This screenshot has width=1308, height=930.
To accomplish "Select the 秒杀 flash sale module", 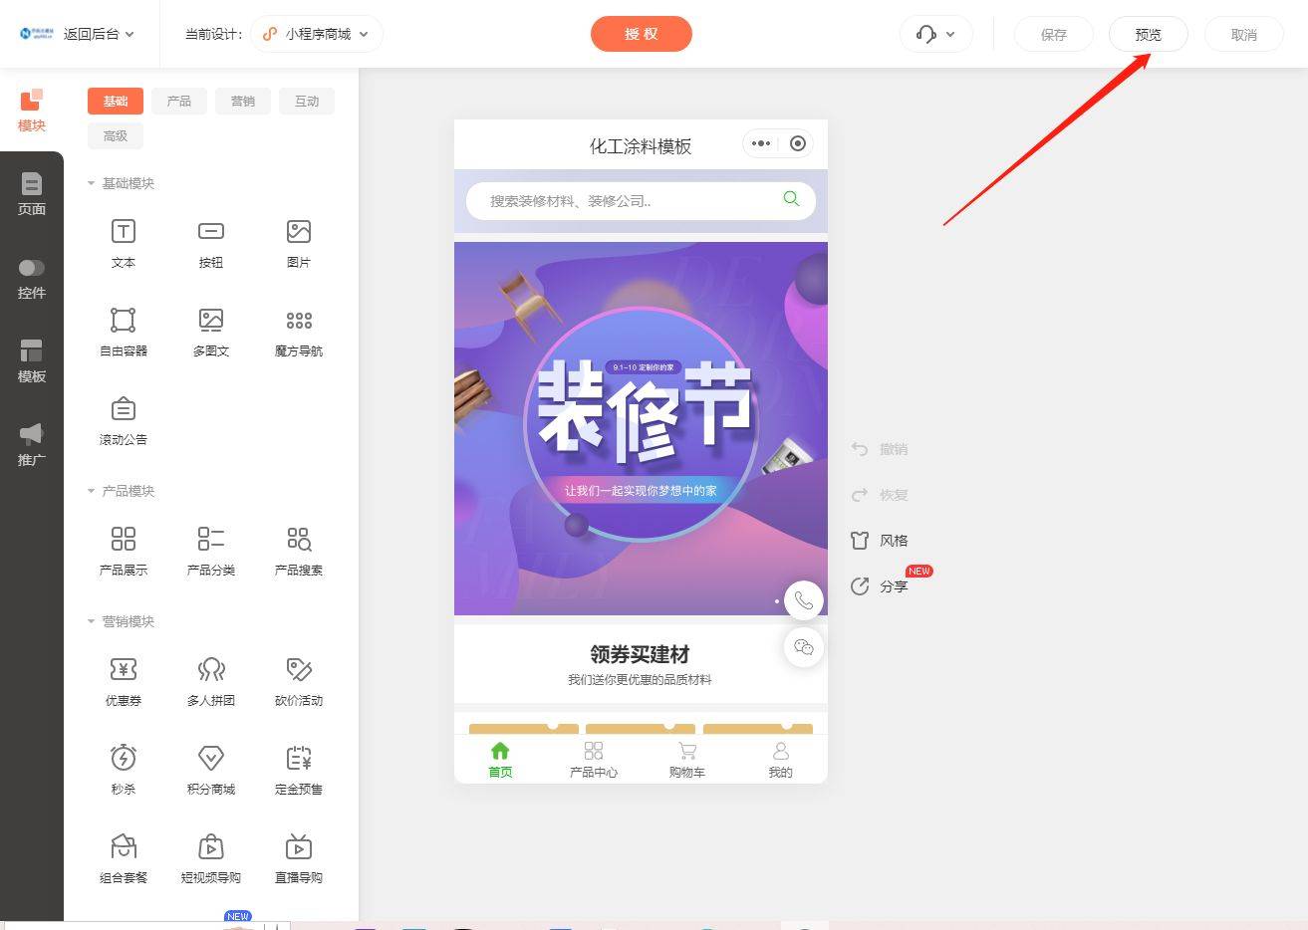I will tap(124, 759).
